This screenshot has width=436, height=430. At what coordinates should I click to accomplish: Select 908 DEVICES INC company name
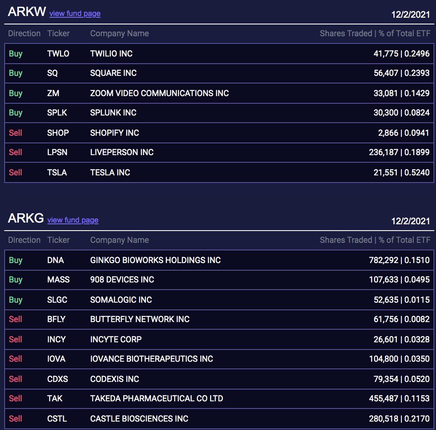(x=122, y=279)
